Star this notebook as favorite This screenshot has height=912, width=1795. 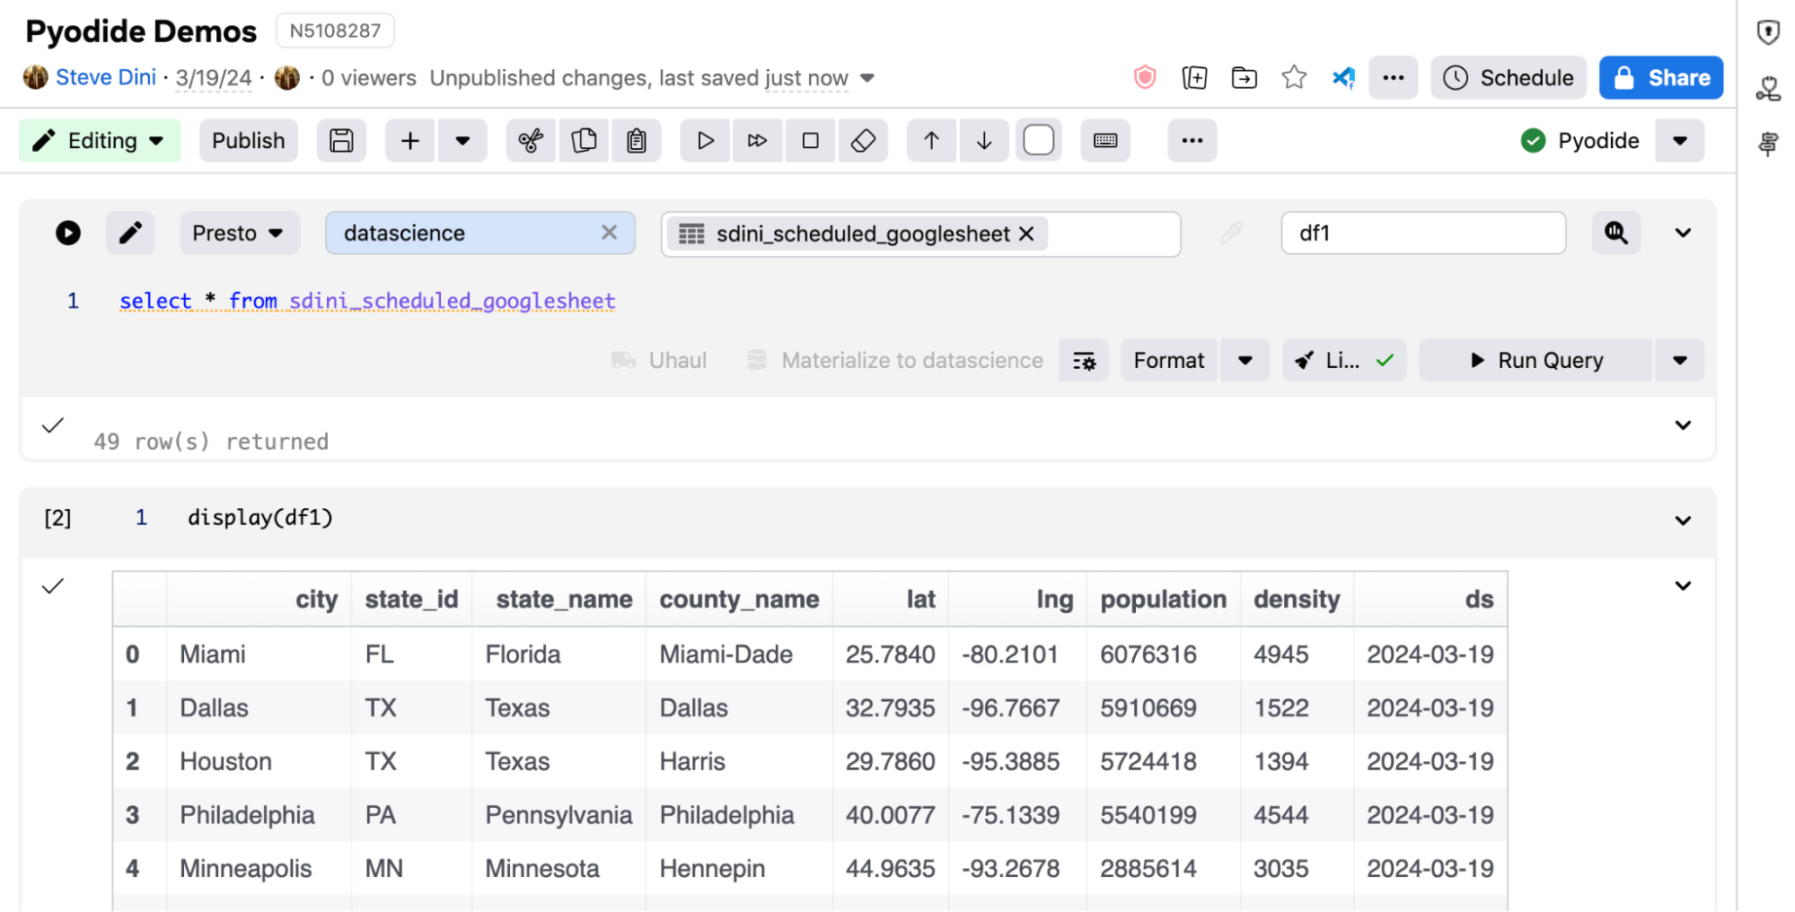click(1294, 78)
